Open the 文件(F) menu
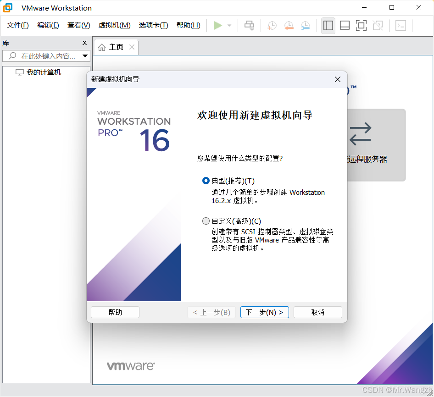Viewport: 434px width, 397px height. point(18,25)
